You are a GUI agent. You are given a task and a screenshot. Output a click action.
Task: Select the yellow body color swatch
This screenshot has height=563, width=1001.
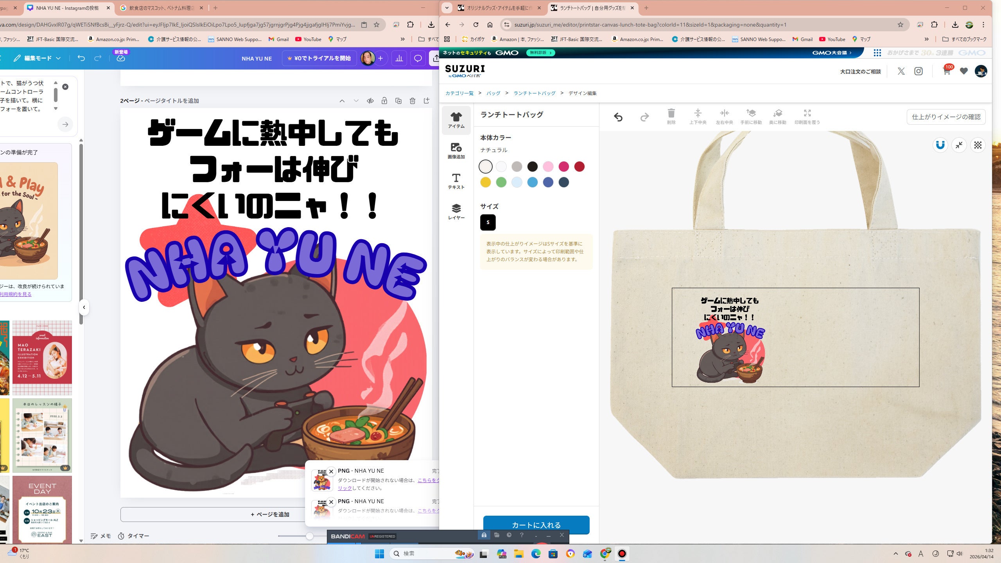click(485, 182)
